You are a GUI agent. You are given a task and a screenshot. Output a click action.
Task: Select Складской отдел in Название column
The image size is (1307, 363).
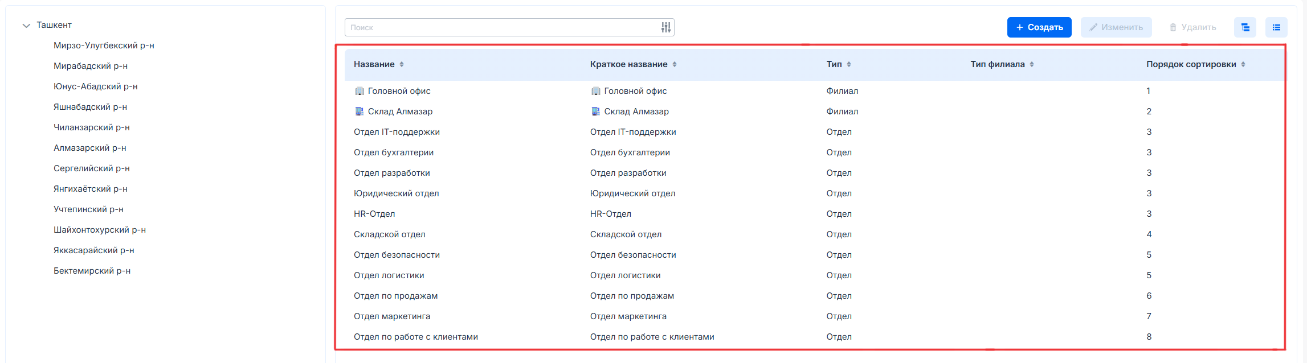point(390,234)
